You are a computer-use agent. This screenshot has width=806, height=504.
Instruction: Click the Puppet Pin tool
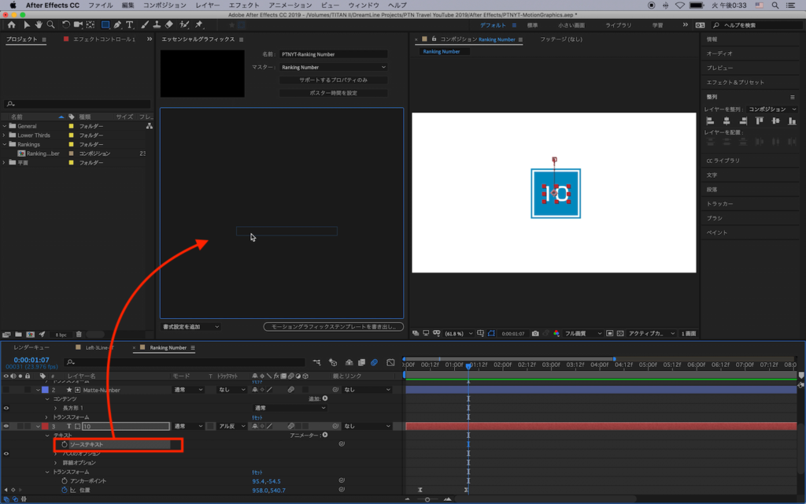tap(198, 24)
